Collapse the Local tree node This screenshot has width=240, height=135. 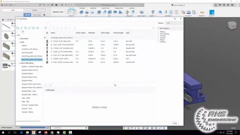19,42
